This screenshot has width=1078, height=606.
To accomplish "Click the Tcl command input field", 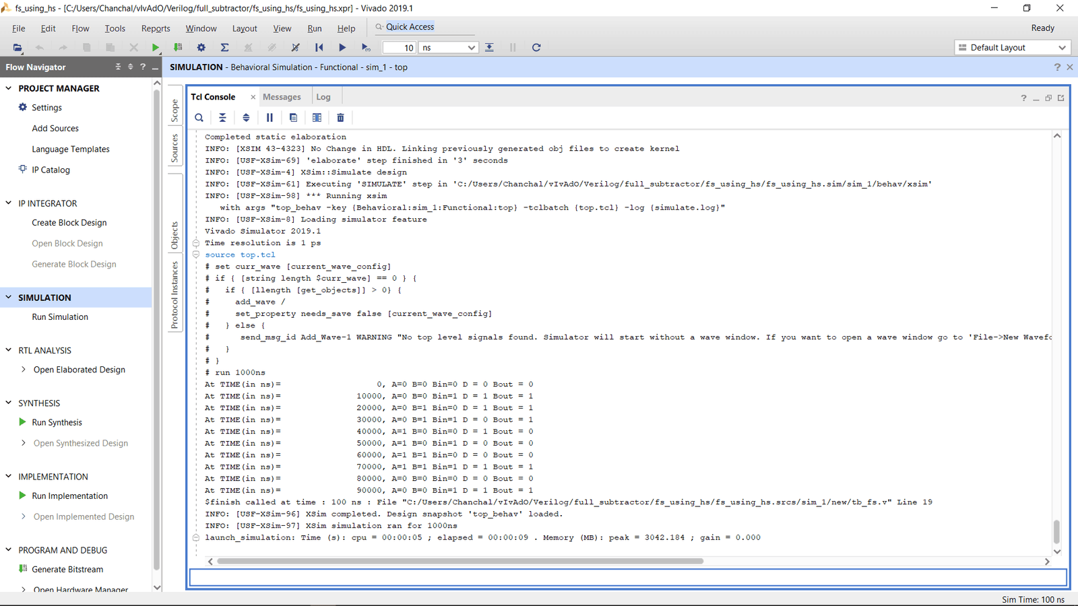I will [629, 578].
